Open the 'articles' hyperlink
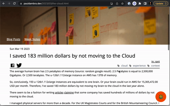Image resolution: width=170 pixels, height=106 pixels. pyautogui.click(x=59, y=93)
